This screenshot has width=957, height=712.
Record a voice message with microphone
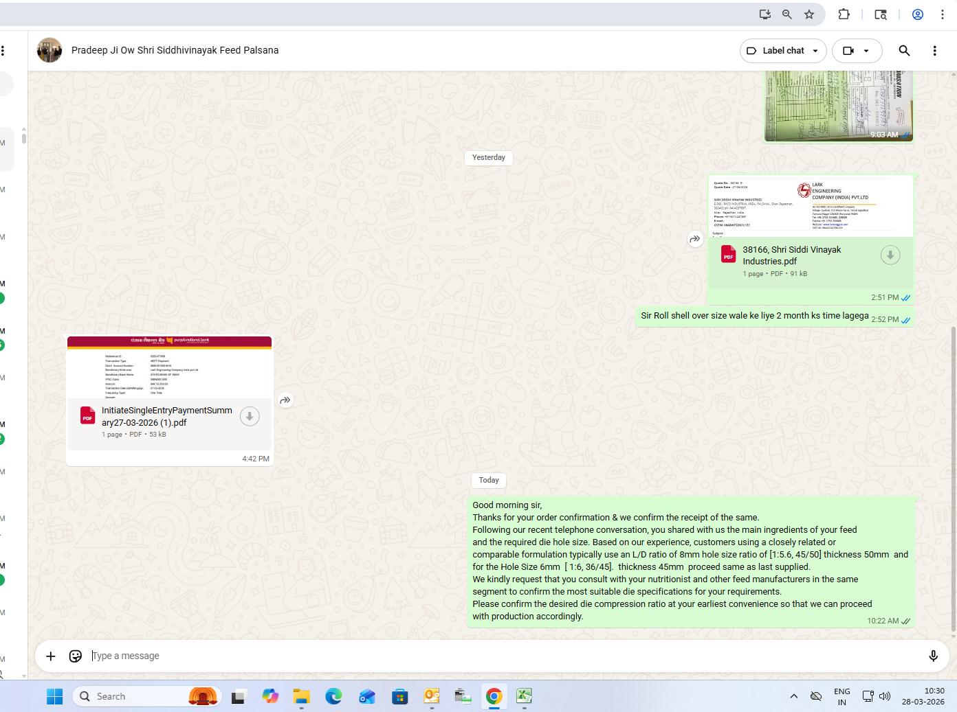(933, 656)
